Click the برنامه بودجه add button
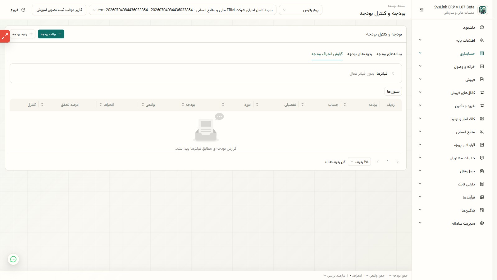The image size is (497, 280). click(51, 34)
